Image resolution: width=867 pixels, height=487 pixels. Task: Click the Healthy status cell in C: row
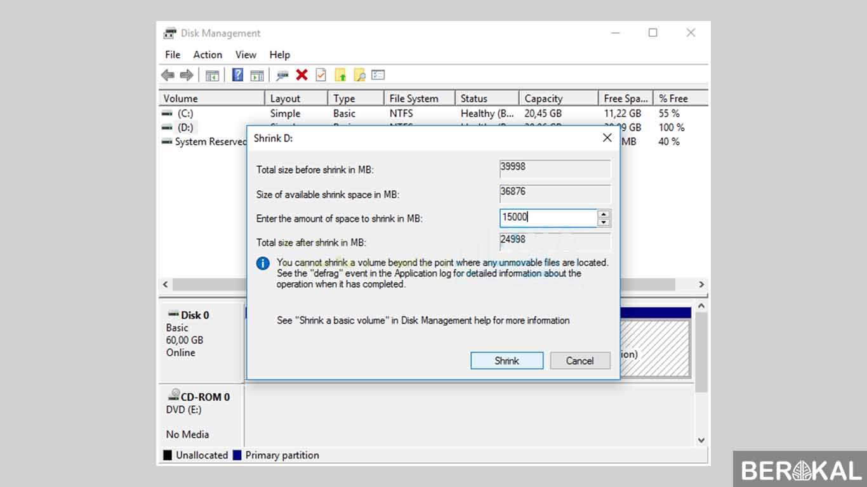point(487,114)
